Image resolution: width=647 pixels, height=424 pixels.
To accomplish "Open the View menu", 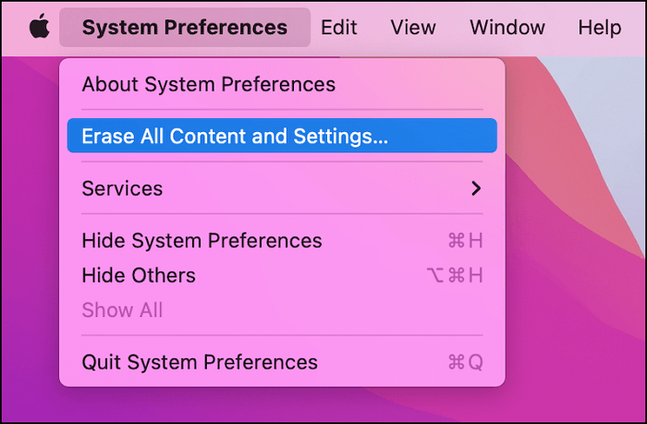I will pyautogui.click(x=413, y=28).
